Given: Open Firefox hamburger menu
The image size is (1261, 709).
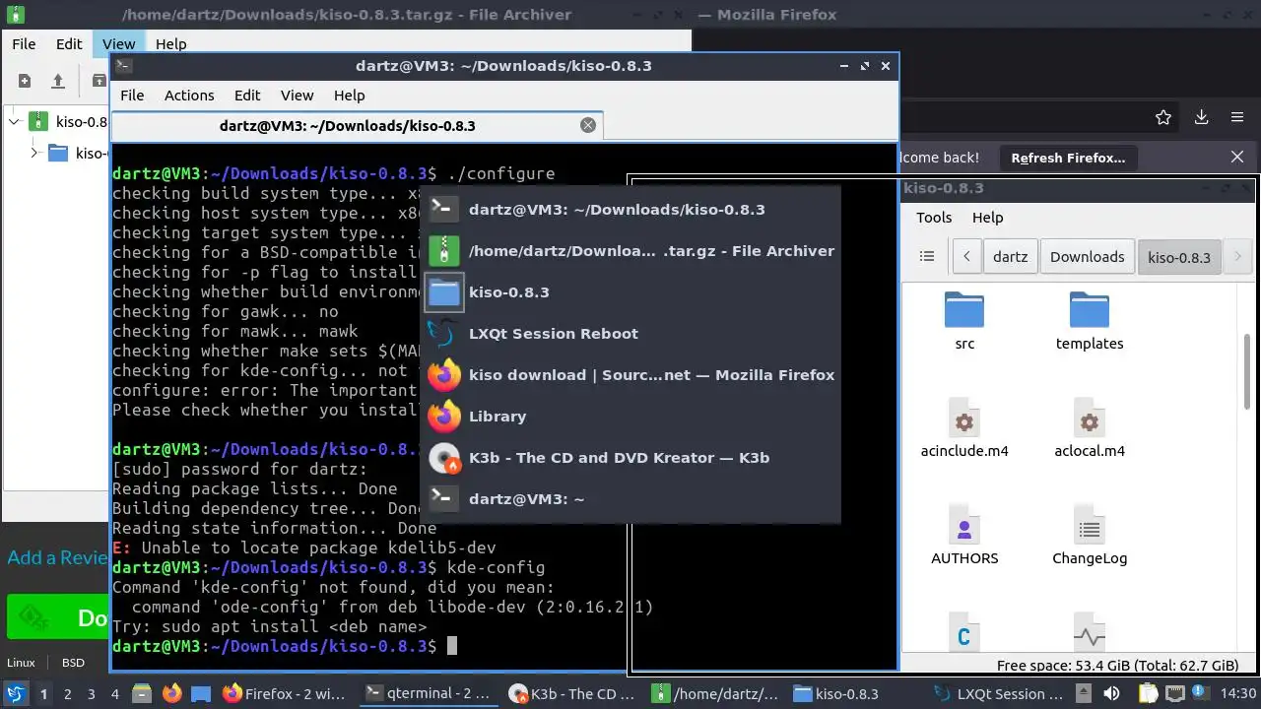Looking at the screenshot, I should click(1237, 117).
